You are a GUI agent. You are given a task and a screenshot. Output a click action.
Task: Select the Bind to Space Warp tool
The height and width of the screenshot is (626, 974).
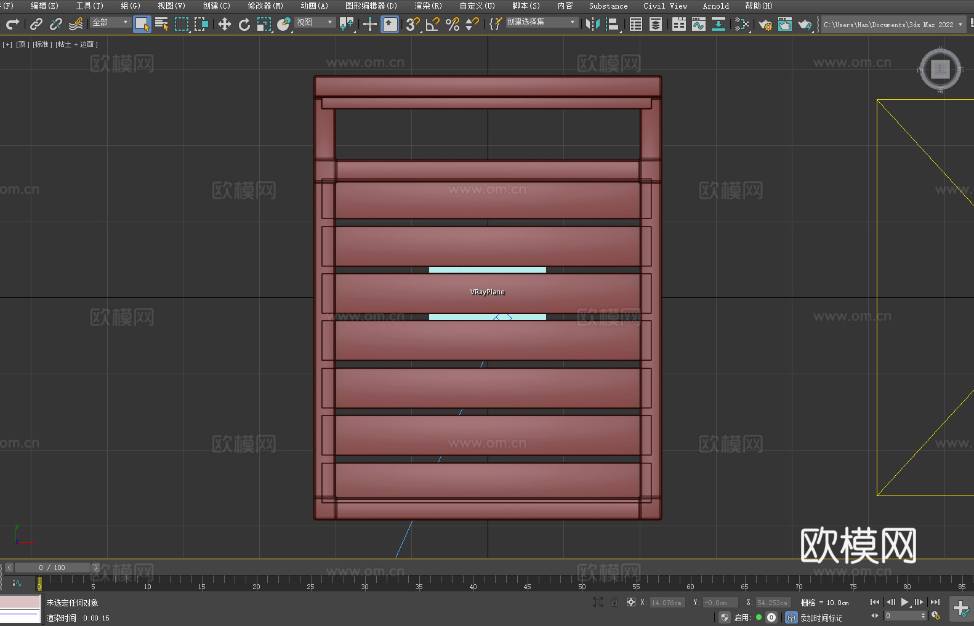coord(76,24)
